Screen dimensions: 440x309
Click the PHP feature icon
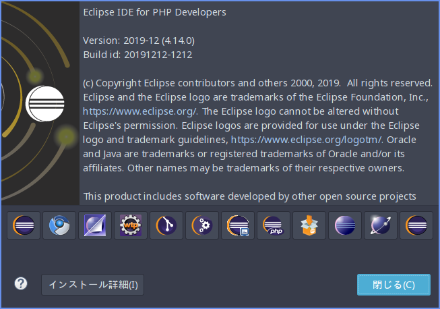click(x=274, y=225)
